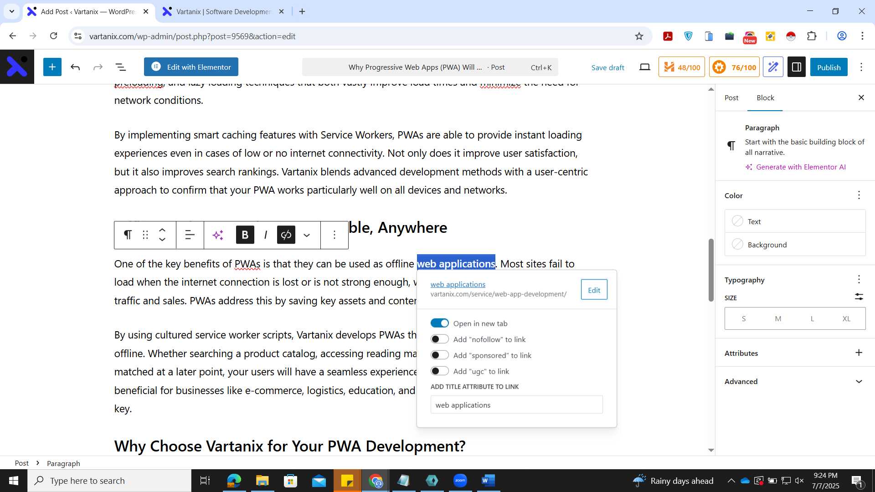Click Edit with Elementor button
The width and height of the screenshot is (875, 492).
click(191, 67)
